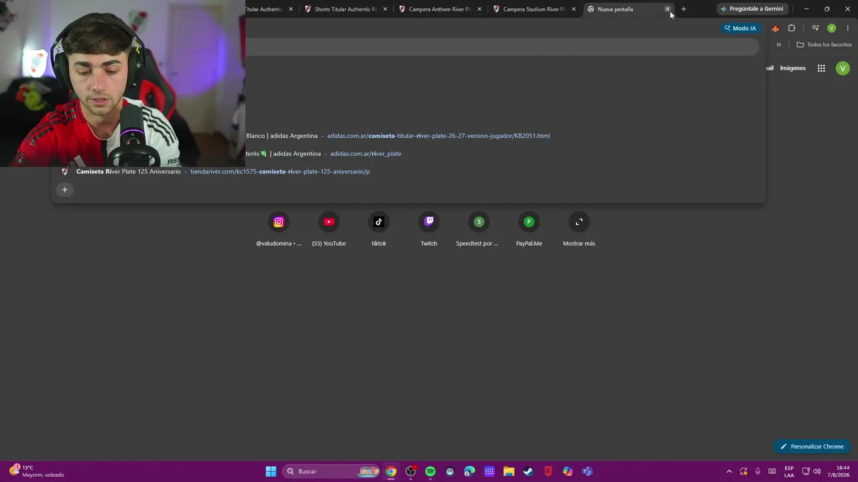Switch to Campera Anthem River Plate tab
This screenshot has height=482, width=858.
440,9
